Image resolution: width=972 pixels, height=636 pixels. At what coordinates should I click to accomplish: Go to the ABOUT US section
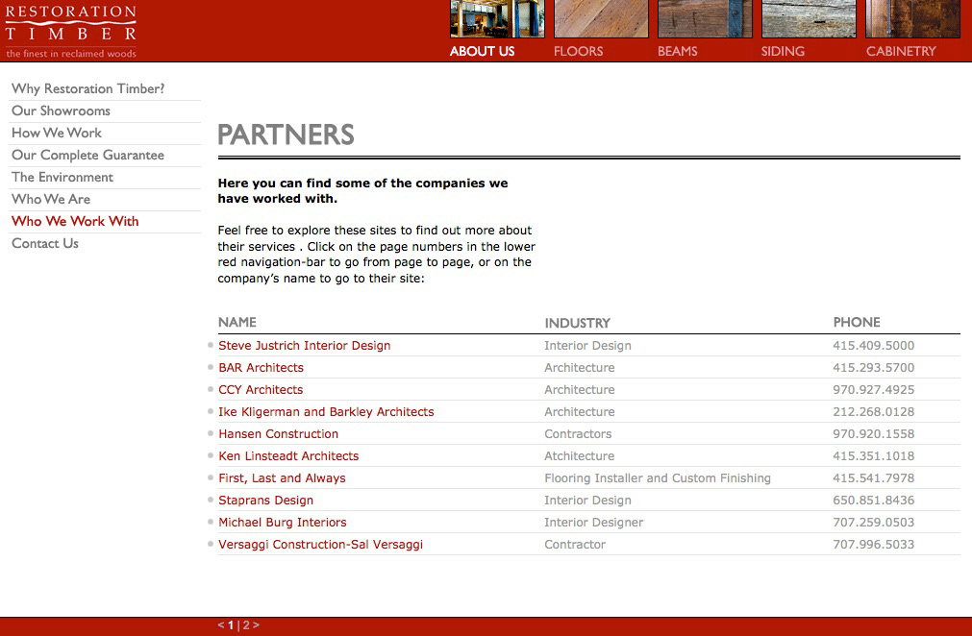483,52
